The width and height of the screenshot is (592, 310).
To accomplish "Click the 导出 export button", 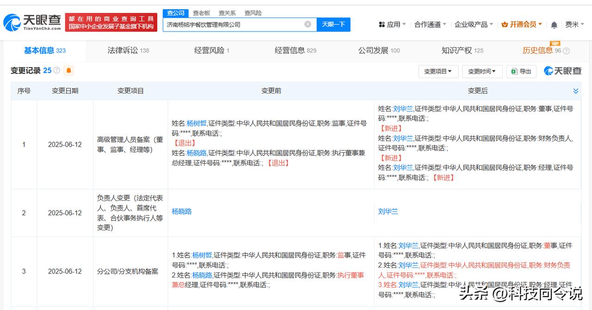I will tap(521, 71).
